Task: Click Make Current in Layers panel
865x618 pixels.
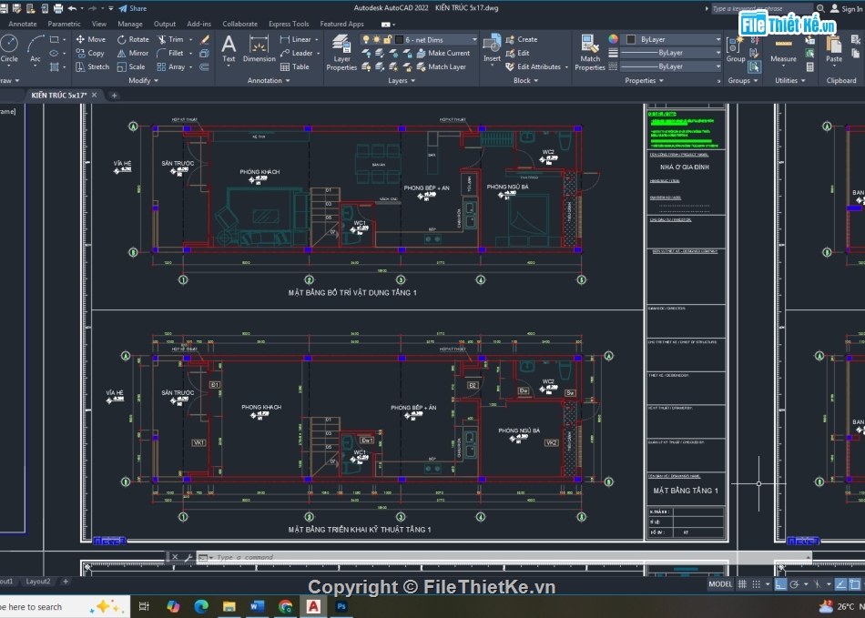Action: (x=442, y=53)
